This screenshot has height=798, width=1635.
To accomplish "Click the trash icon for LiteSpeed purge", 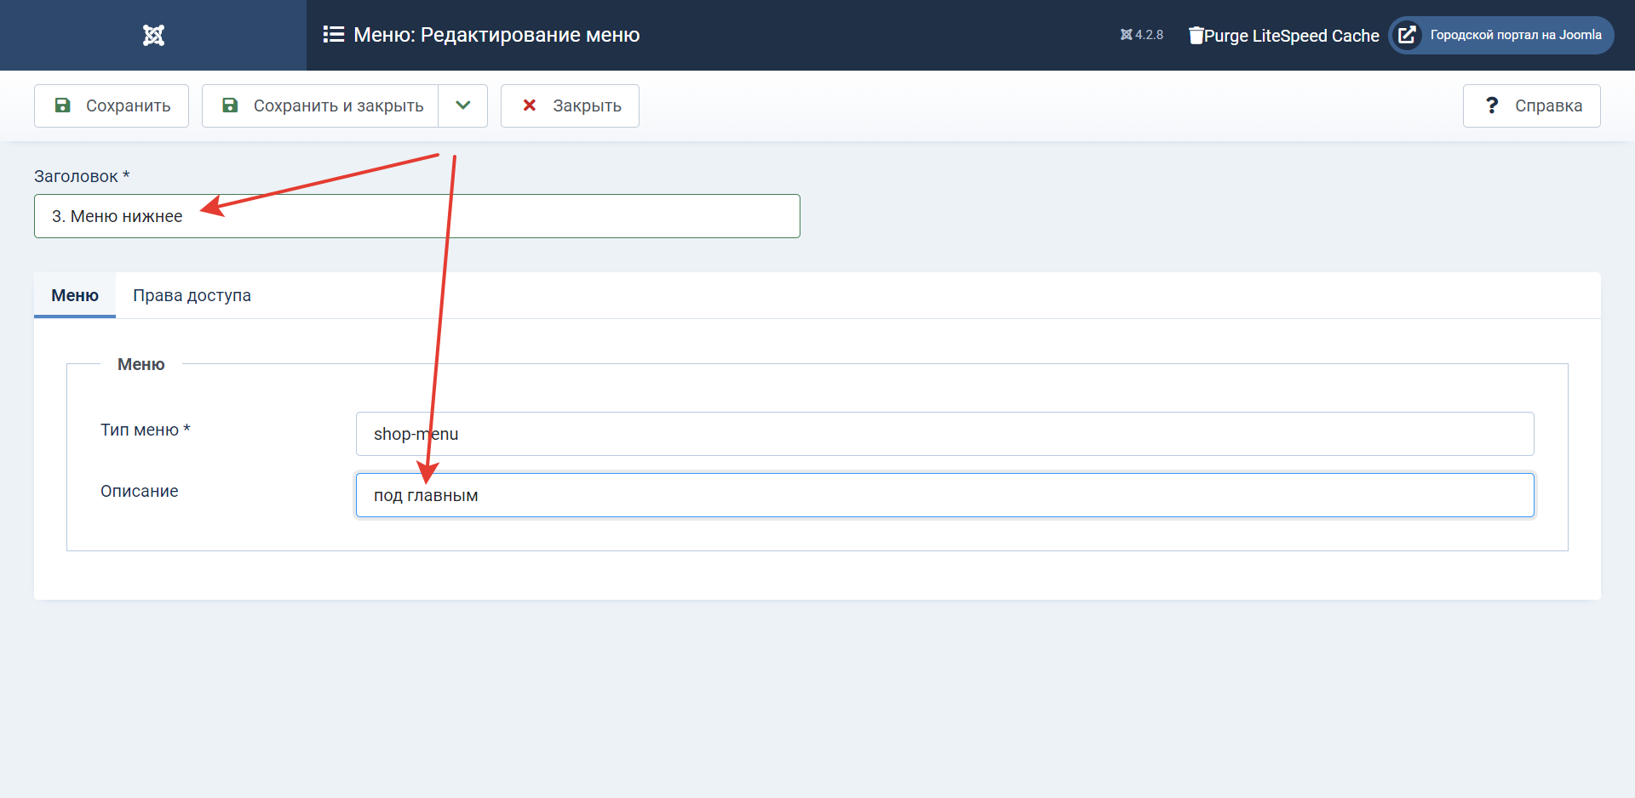I will (1196, 36).
